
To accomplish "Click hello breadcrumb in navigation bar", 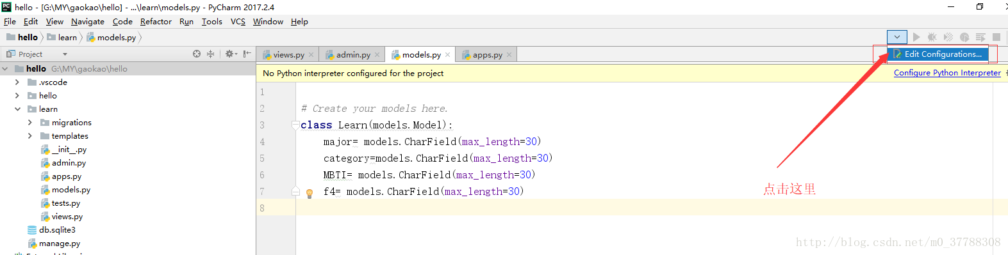I will tap(22, 37).
